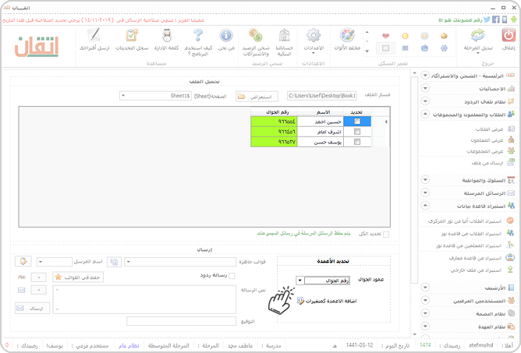This screenshot has width=521, height=353.
Task: Open the Sheet1$ page dropdown
Action: [x=155, y=96]
